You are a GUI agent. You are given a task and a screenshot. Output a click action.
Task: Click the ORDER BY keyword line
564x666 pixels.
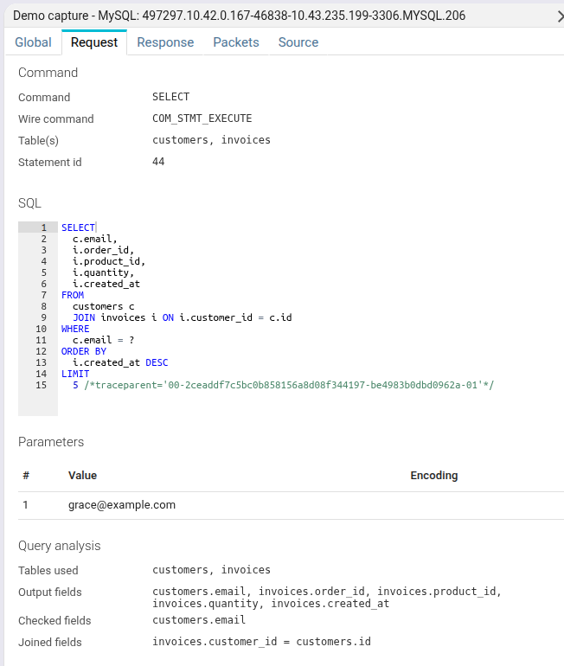[x=84, y=351]
